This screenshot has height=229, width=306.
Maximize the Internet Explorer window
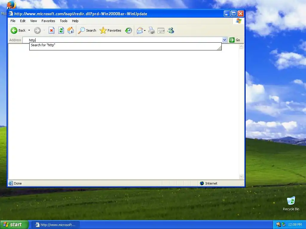pyautogui.click(x=234, y=14)
